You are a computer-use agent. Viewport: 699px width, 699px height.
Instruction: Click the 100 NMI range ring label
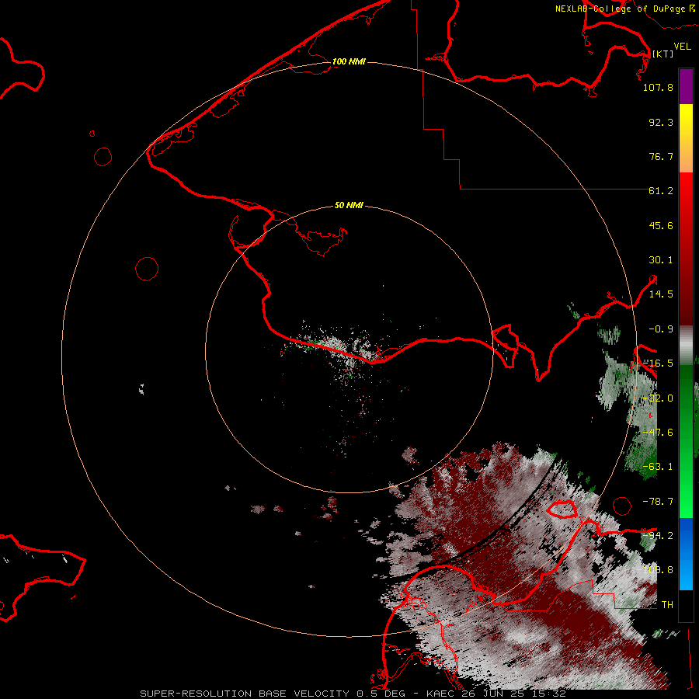click(x=349, y=61)
